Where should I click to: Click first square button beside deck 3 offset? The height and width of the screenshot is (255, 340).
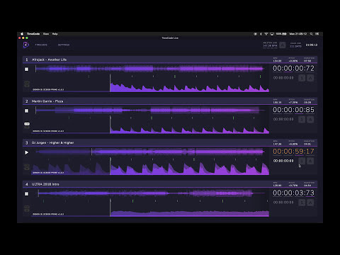point(302,161)
